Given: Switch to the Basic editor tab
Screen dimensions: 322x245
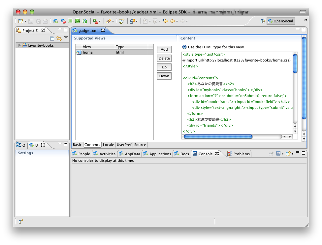Looking at the screenshot, I should [x=77, y=145].
